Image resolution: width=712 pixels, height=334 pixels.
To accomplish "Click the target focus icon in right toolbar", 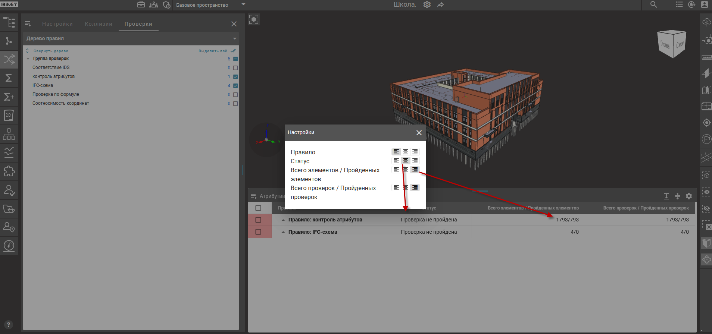I will pyautogui.click(x=706, y=123).
